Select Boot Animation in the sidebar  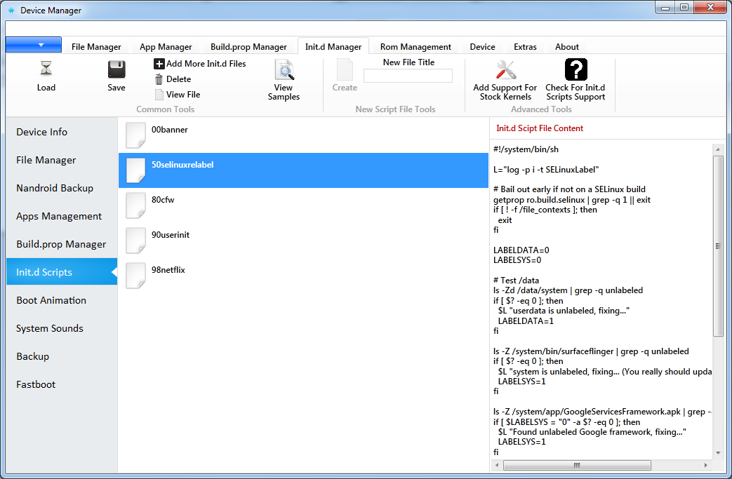click(x=51, y=300)
